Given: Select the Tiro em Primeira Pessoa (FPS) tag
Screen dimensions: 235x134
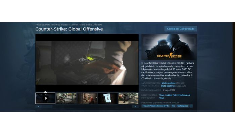Looking at the screenshot, I should [x=155, y=106].
